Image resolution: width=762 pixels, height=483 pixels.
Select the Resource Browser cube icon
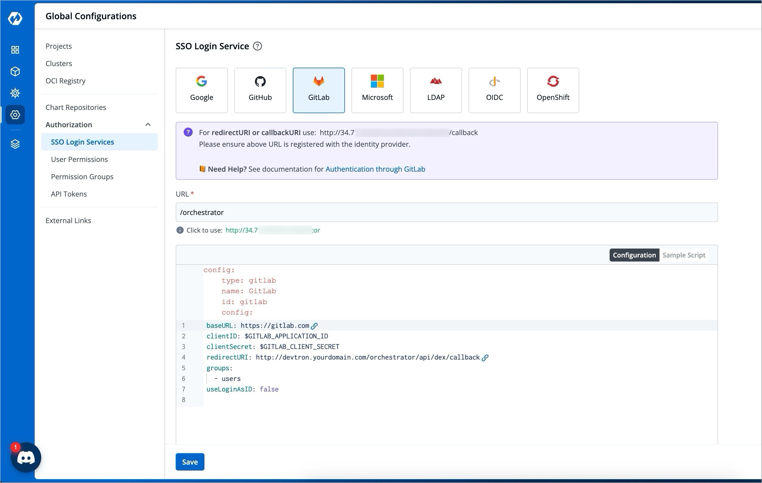pos(15,71)
